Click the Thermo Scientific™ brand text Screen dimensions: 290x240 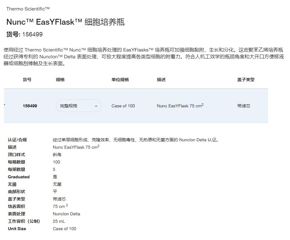(x=28, y=9)
